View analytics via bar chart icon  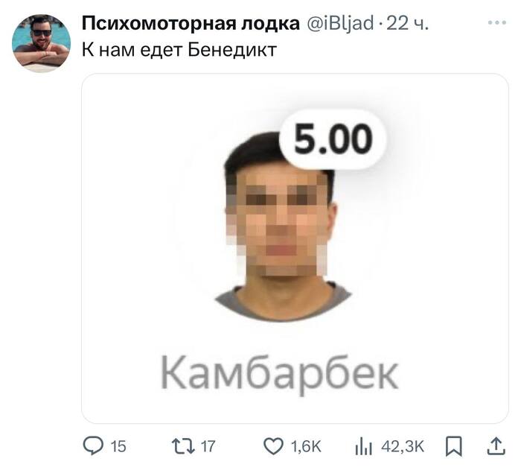click(x=363, y=446)
